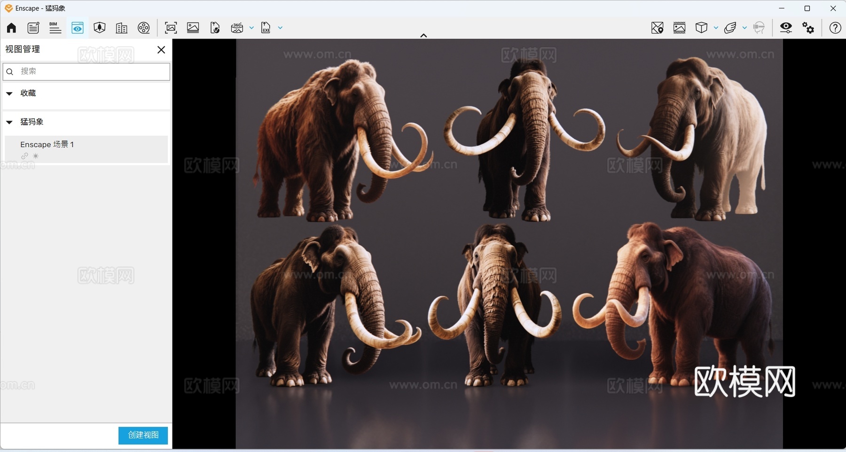Image resolution: width=846 pixels, height=452 pixels.
Task: Open the film reel video editor
Action: [x=143, y=28]
